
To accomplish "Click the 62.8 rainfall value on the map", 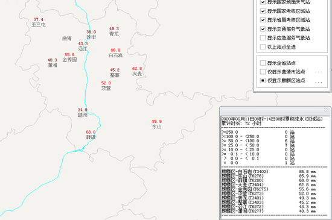I will [137, 69].
